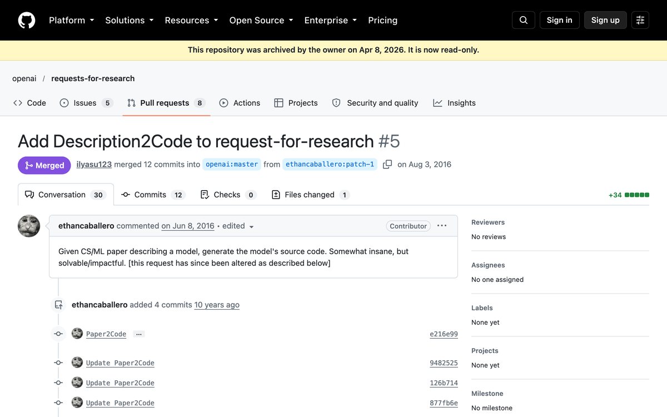Click ethancaballero author name in comment header
Screen dimensions: 667x417
coord(86,226)
